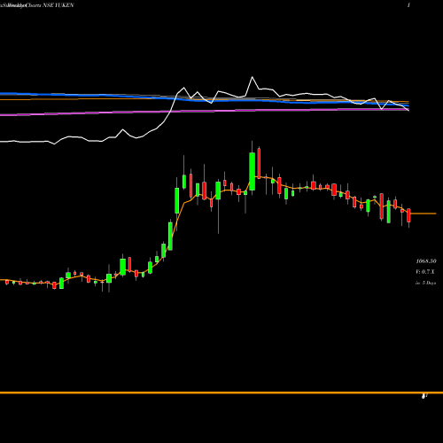Click the NSE YUKEN chart title
This screenshot has height=443, width=443.
pos(37,5)
